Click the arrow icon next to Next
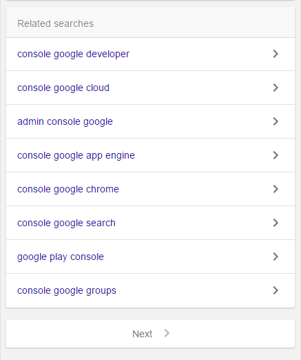 [167, 333]
